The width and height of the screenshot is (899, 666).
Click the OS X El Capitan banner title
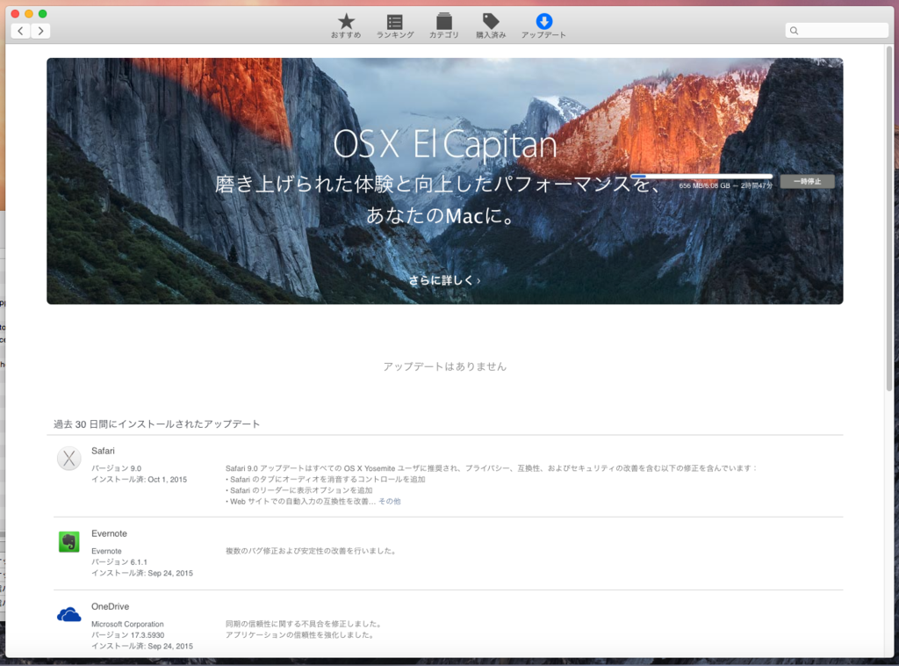(445, 145)
